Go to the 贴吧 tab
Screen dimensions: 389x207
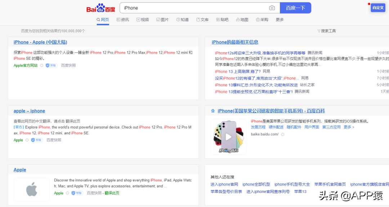[222, 19]
